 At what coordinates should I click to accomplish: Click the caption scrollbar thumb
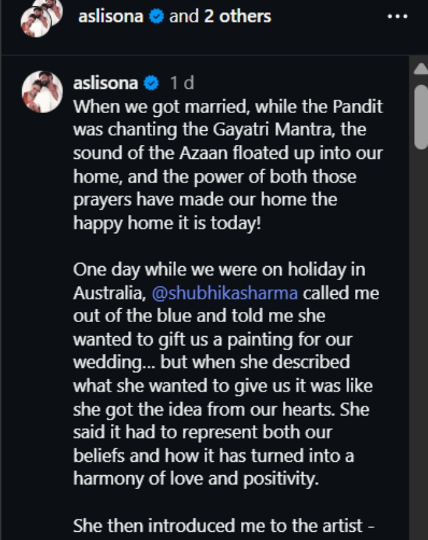(421, 117)
